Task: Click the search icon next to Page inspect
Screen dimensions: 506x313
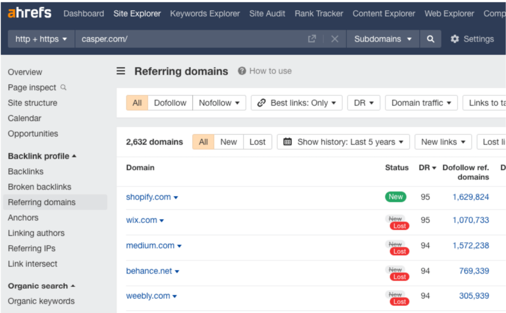Action: [63, 87]
